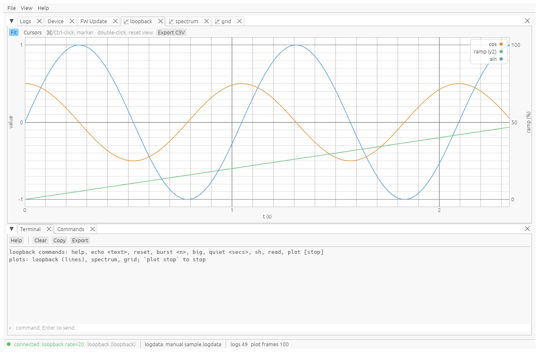Toggle ramp (y2) series in legend
Viewport: 539px width, 352px height.
click(x=488, y=52)
